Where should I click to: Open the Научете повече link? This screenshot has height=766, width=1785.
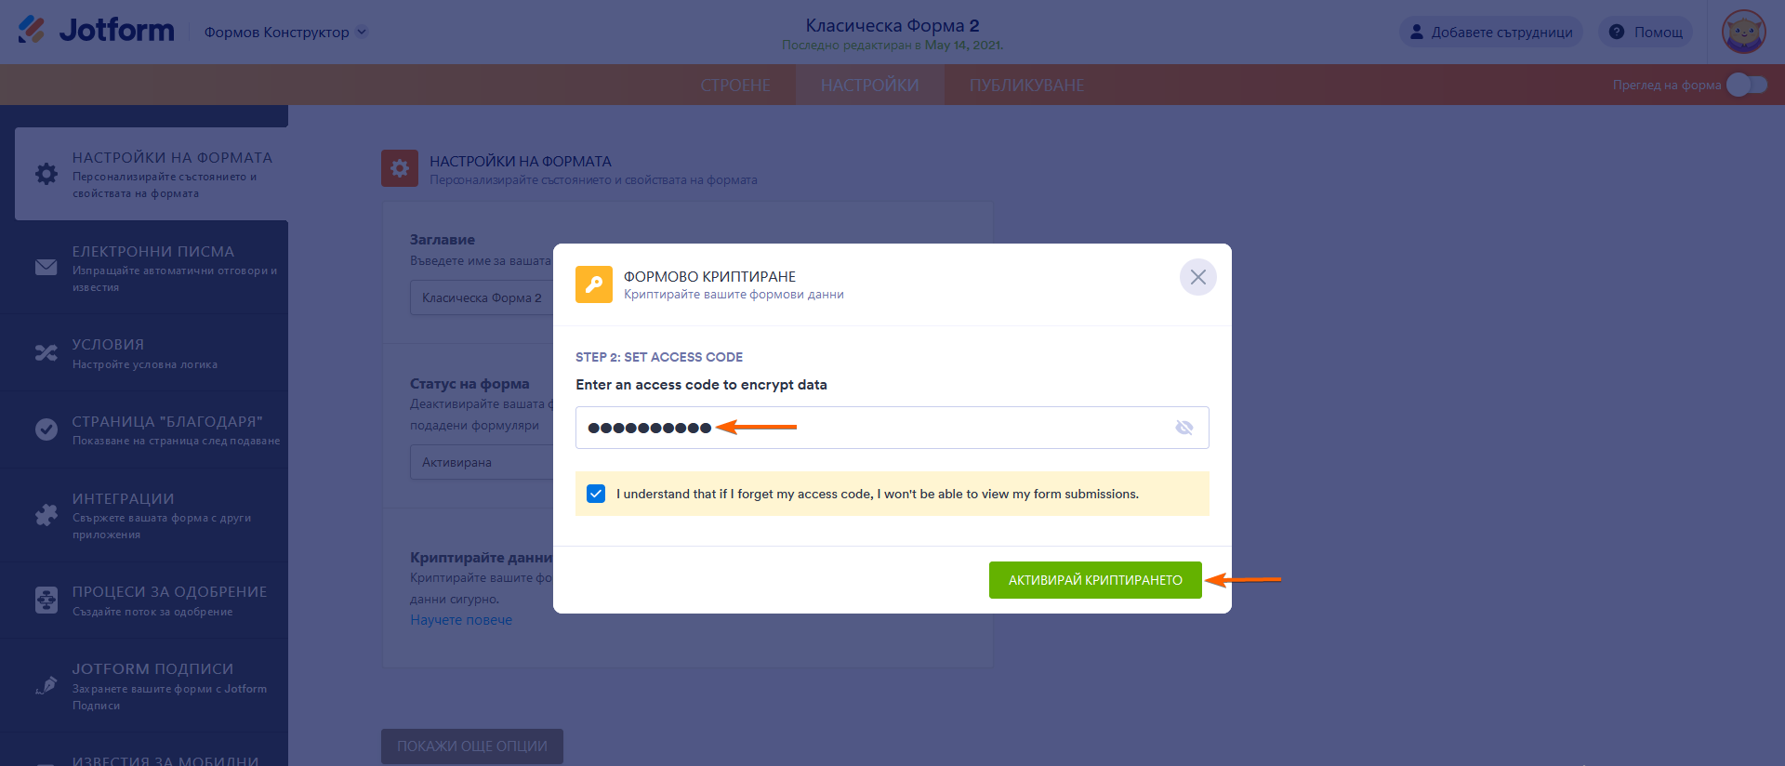[x=461, y=620]
